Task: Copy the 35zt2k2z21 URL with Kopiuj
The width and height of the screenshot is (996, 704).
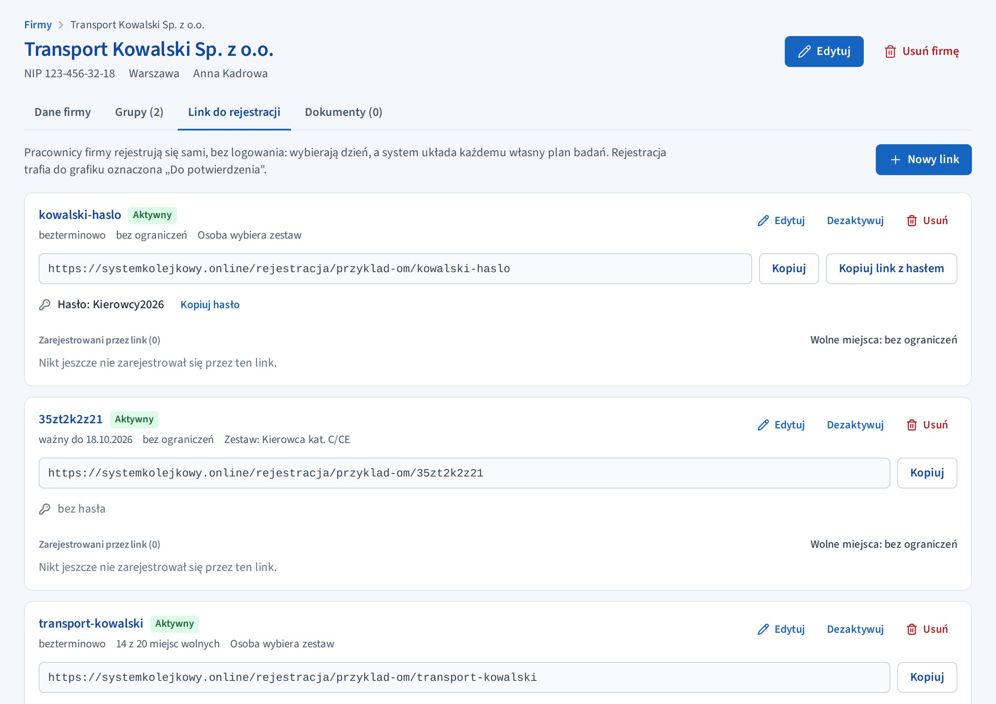Action: pyautogui.click(x=926, y=473)
